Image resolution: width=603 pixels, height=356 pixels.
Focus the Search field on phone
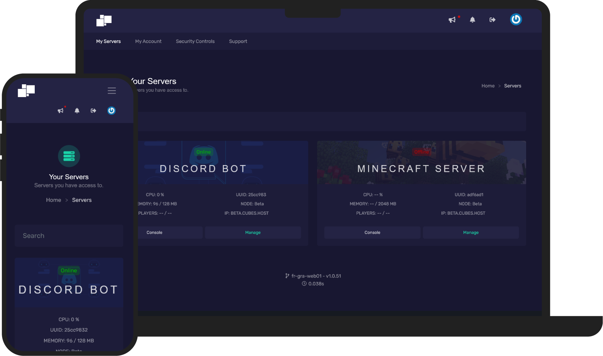pyautogui.click(x=69, y=236)
